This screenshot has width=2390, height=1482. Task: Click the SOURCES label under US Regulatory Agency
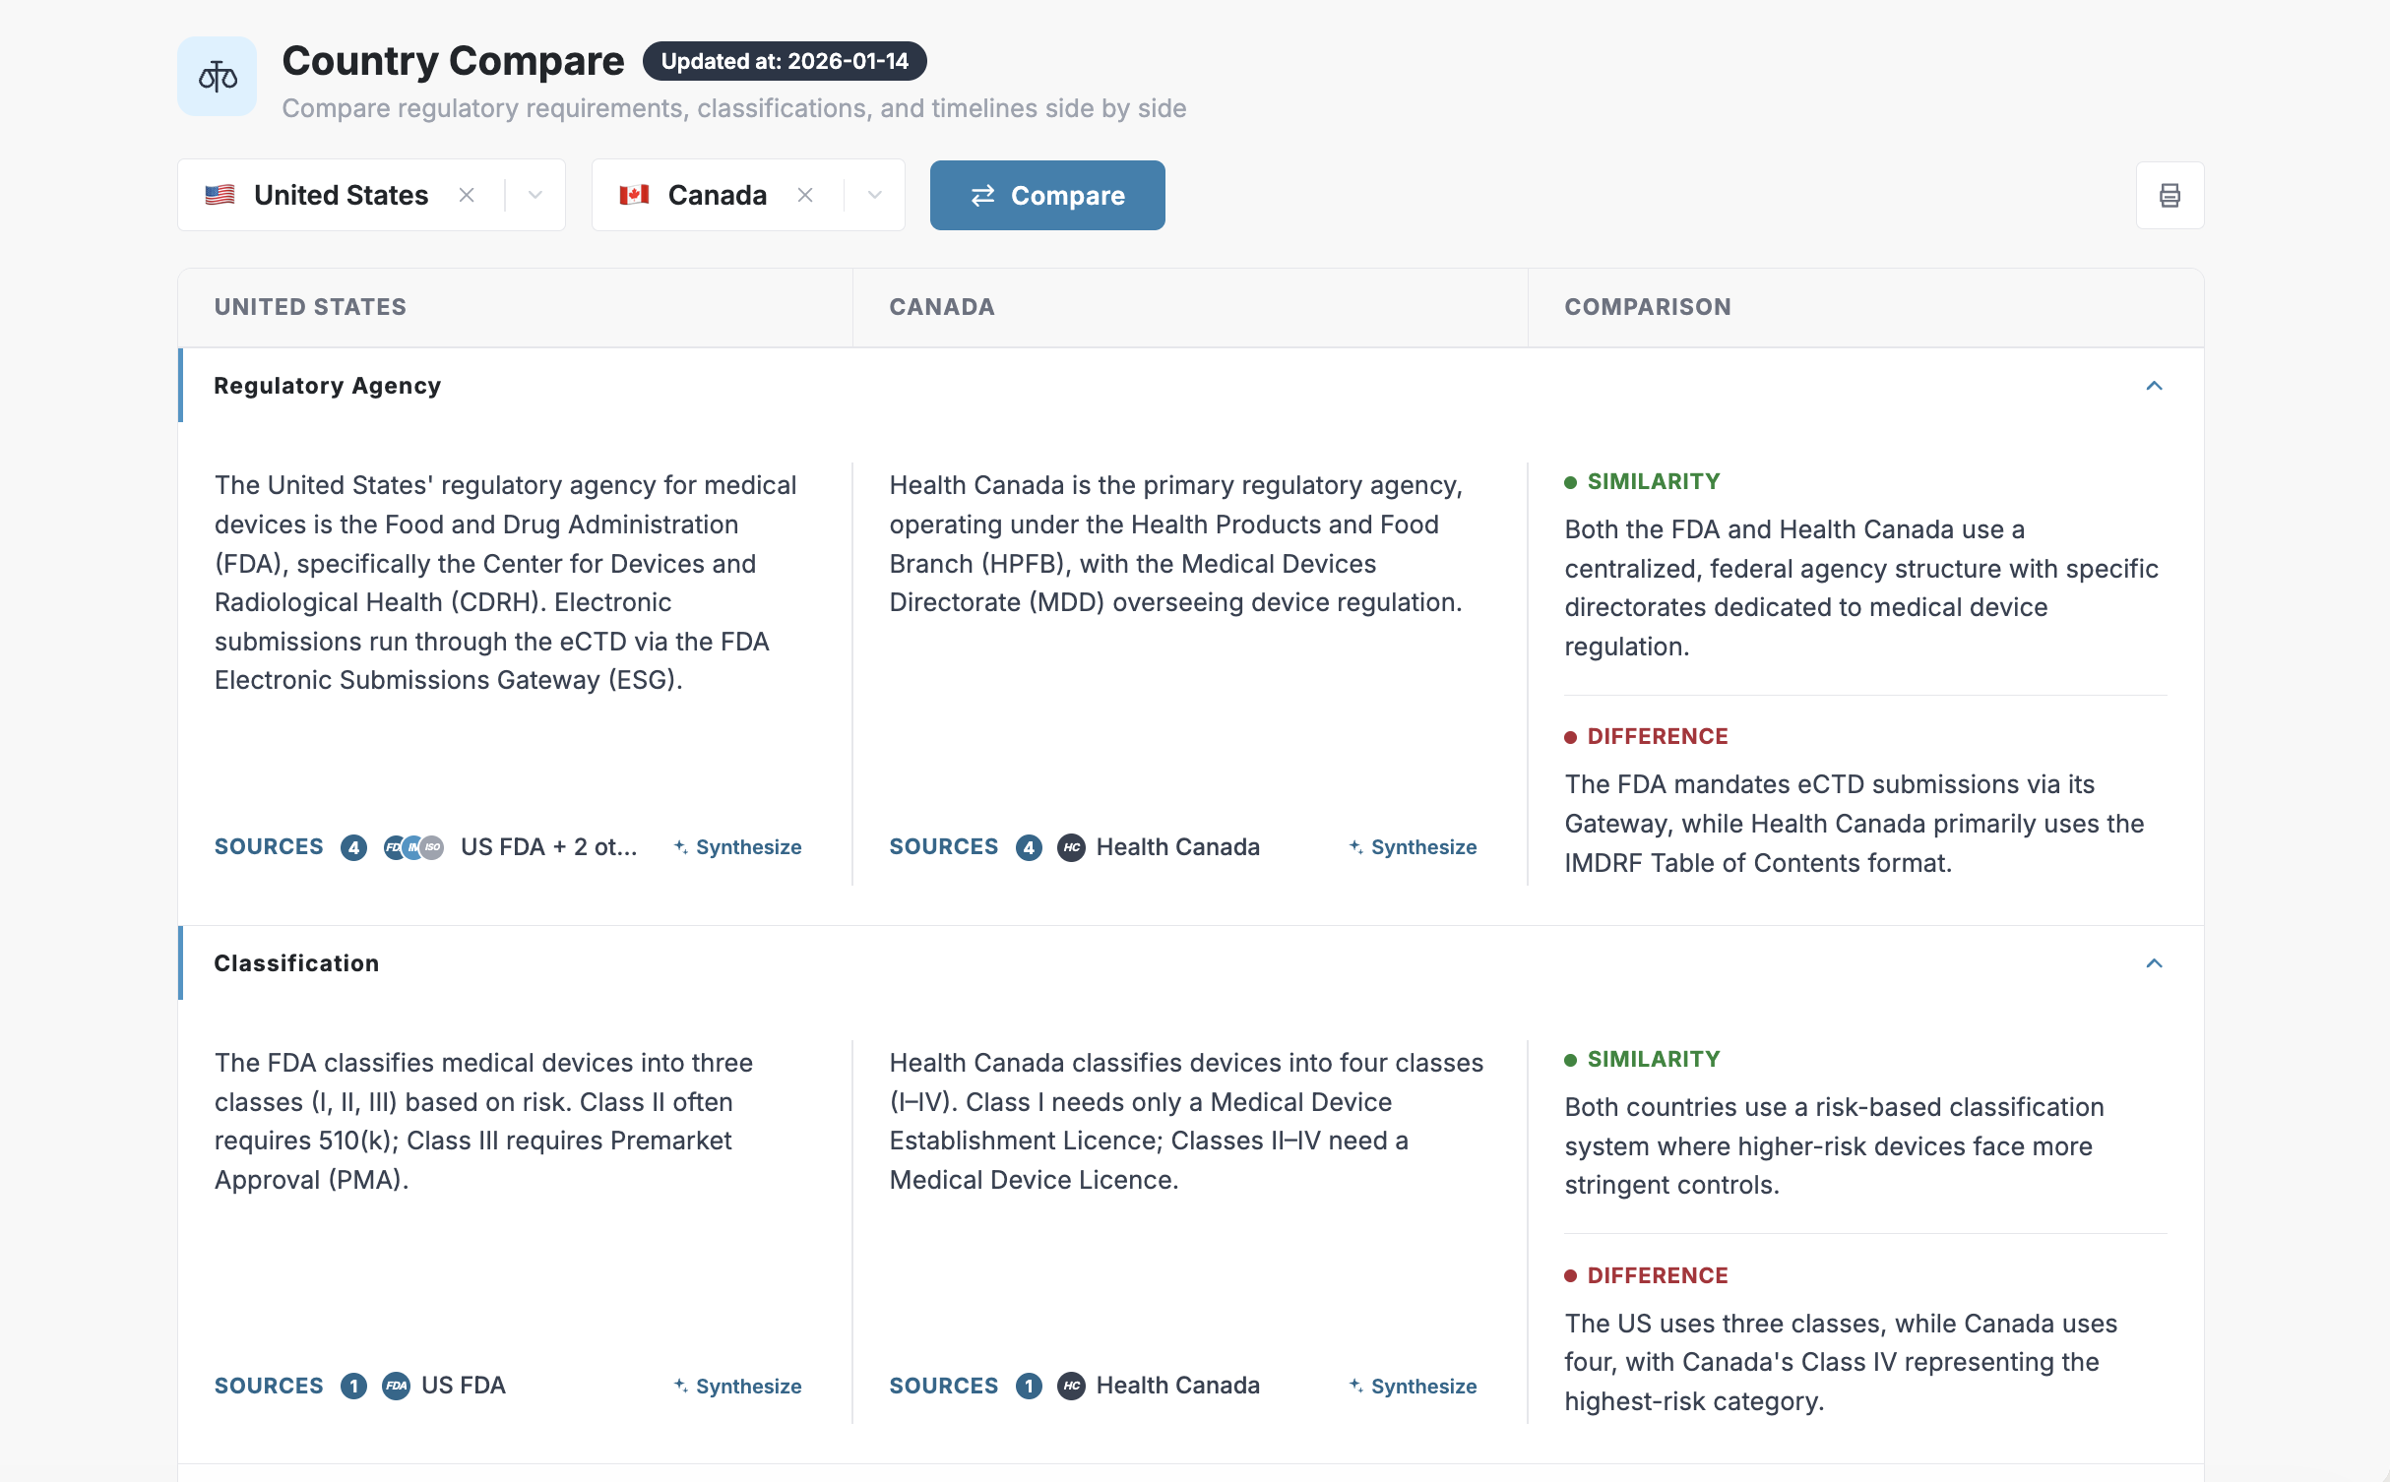[269, 847]
